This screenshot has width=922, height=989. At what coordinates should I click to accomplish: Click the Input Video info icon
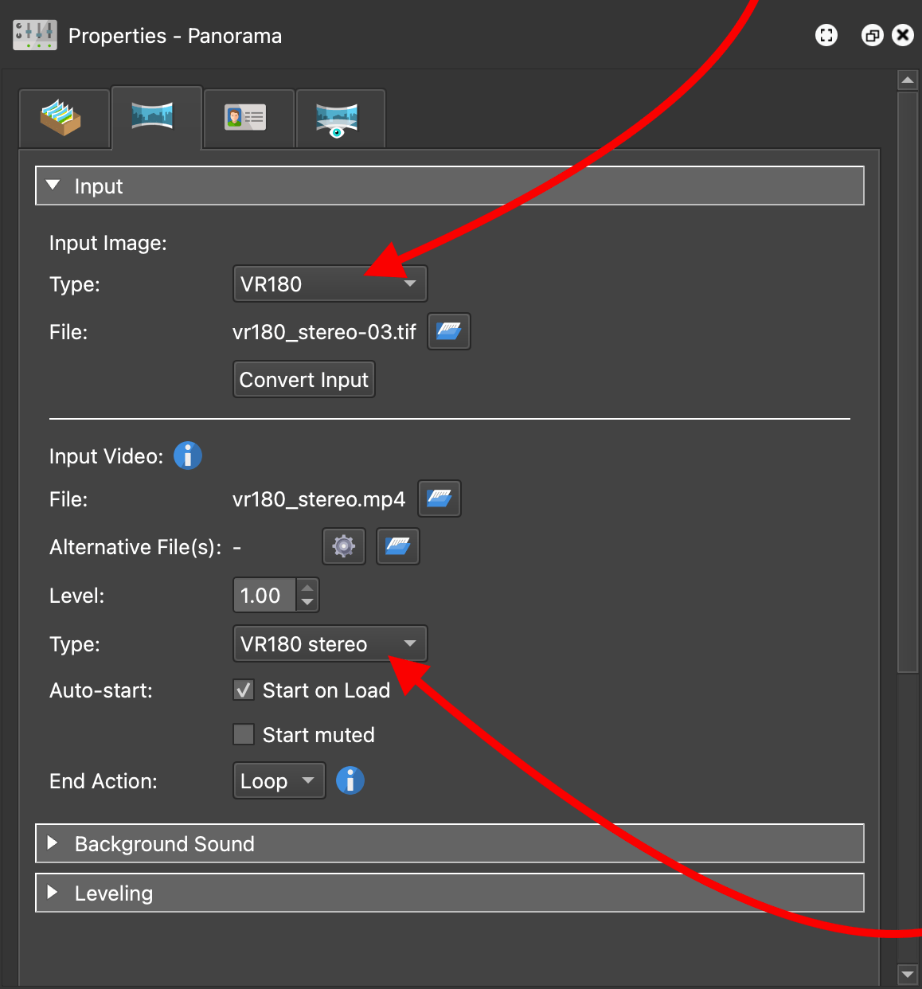(x=187, y=455)
